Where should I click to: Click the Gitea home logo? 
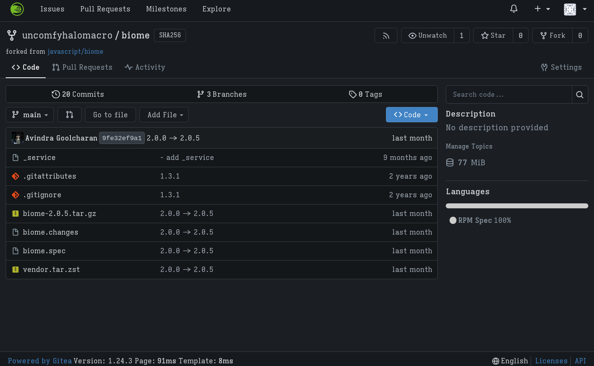17,9
